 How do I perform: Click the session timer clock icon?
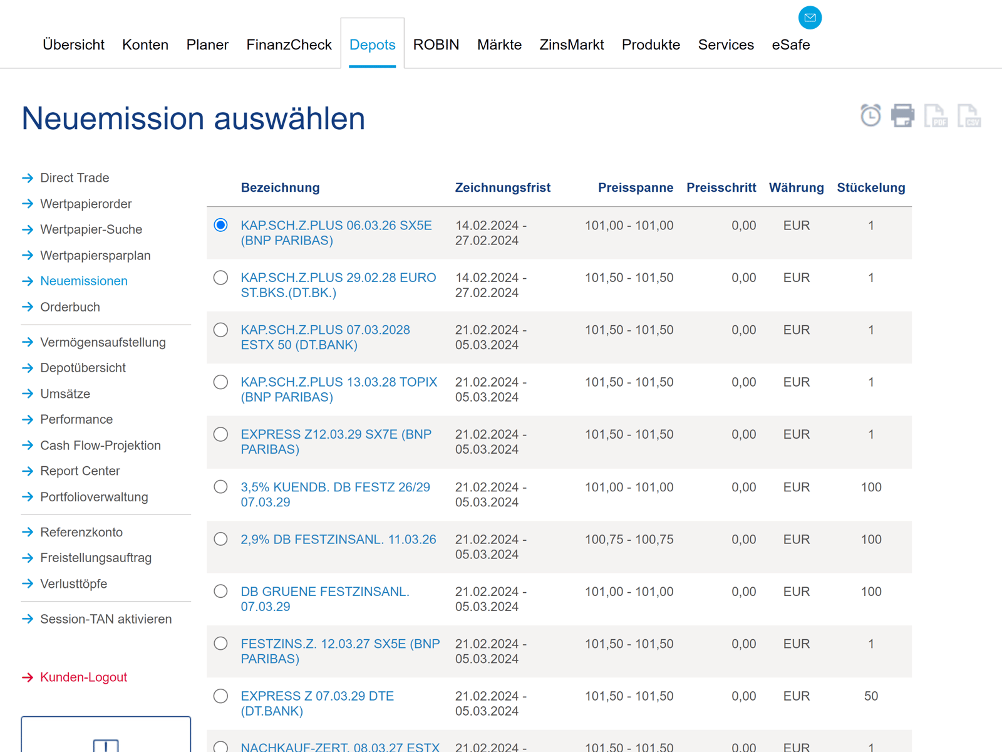click(x=870, y=115)
